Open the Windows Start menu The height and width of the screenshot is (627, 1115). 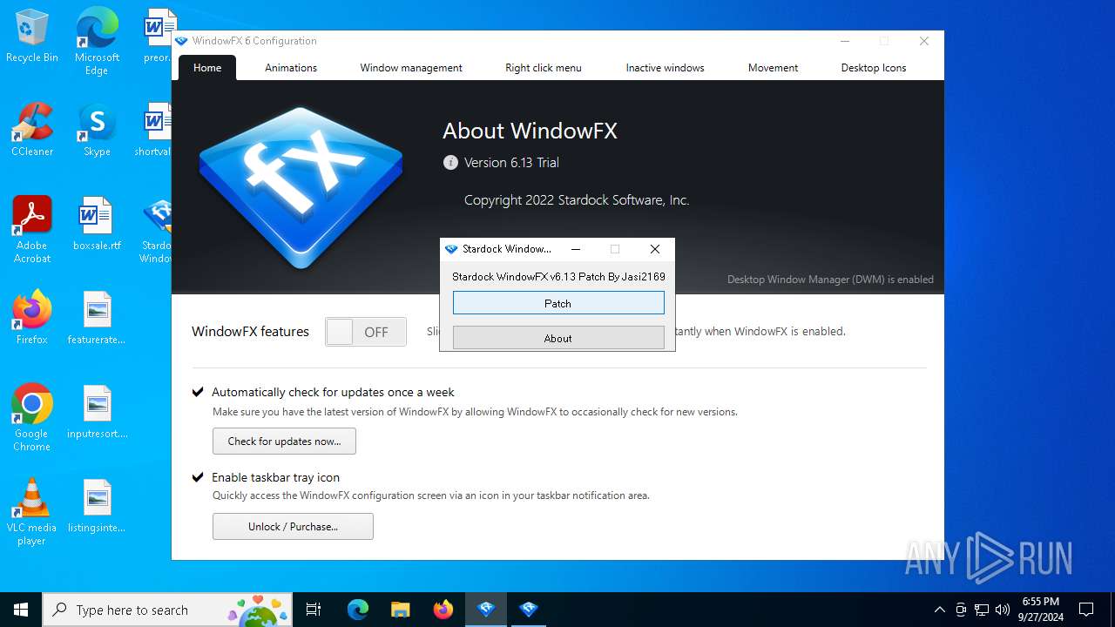(21, 610)
